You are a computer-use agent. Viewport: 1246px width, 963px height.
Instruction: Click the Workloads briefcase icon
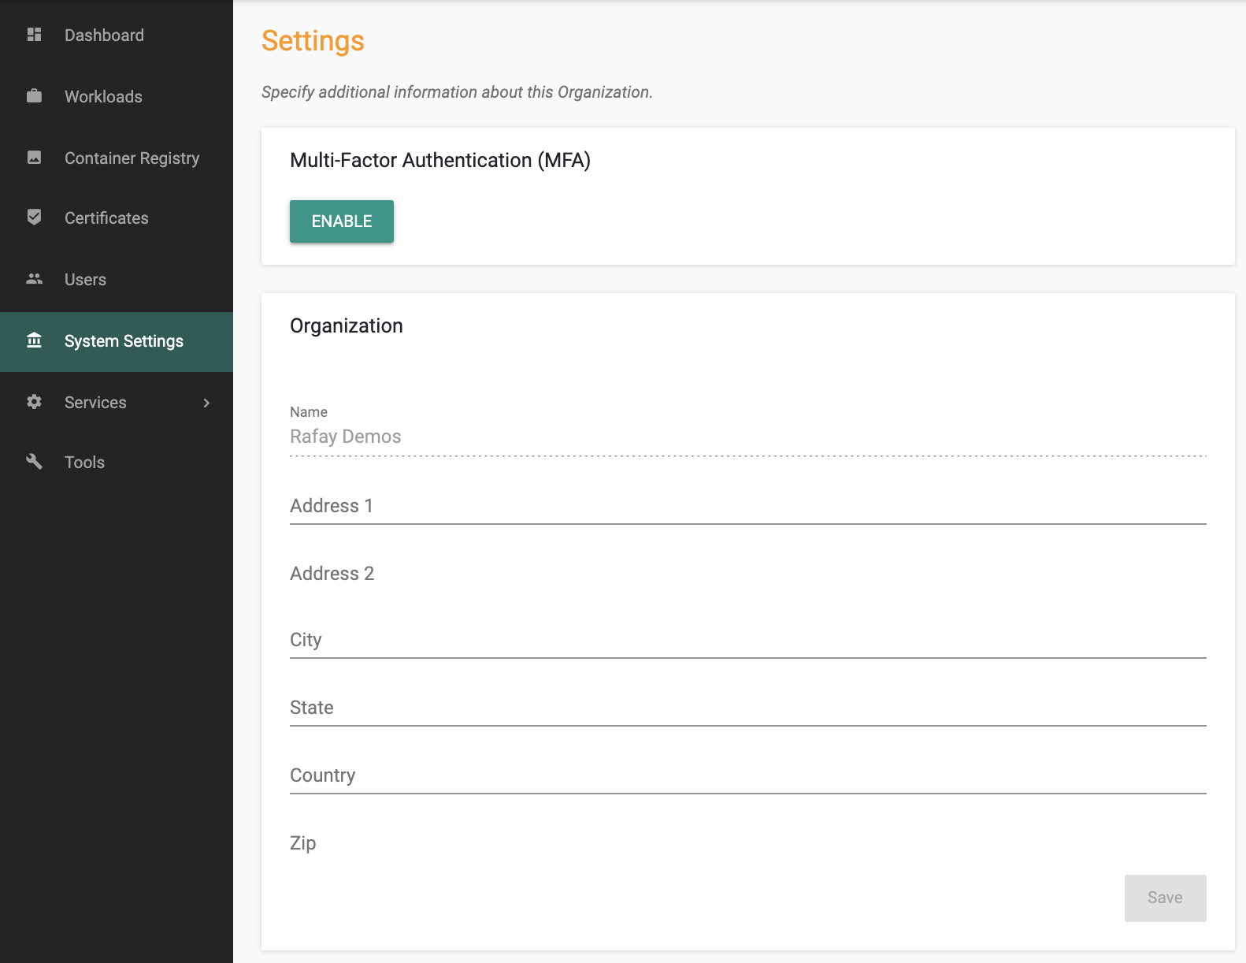(x=34, y=96)
